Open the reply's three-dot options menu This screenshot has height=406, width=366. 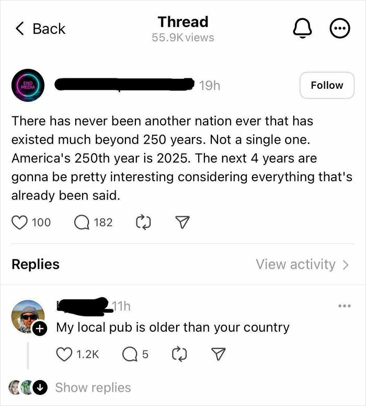(x=345, y=306)
